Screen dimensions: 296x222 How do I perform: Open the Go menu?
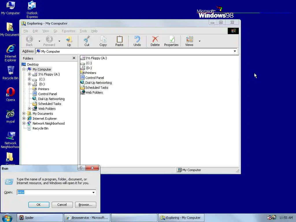tap(55, 31)
